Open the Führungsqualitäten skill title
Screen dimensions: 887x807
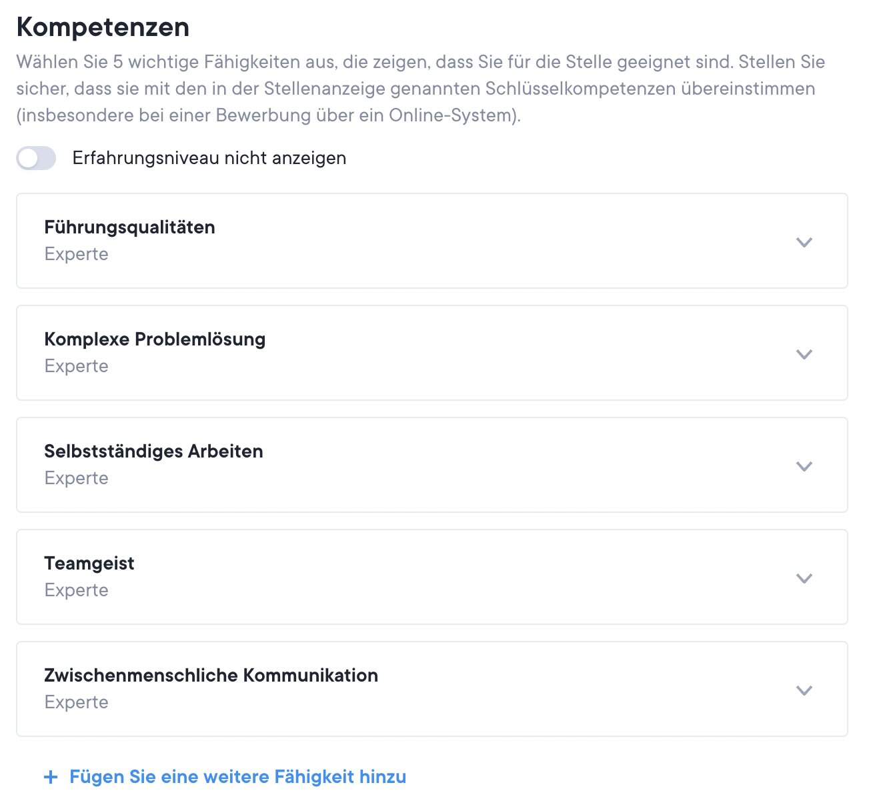click(x=129, y=227)
